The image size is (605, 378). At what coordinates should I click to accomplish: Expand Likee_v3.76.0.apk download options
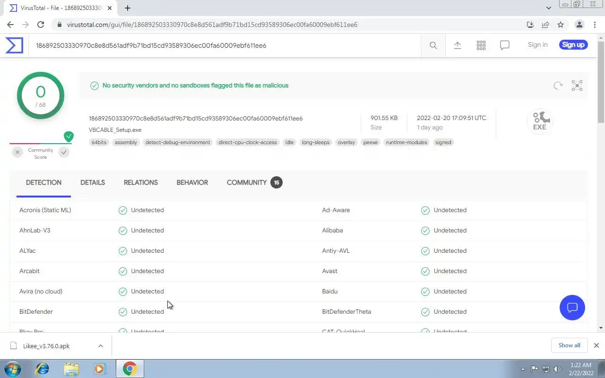coord(101,346)
